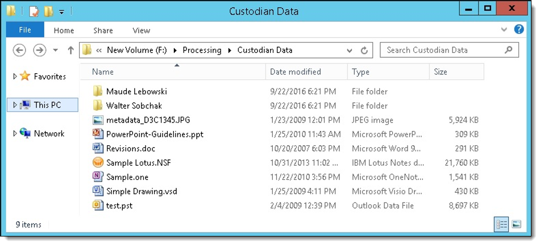Switch to Large icons view layout

516,225
